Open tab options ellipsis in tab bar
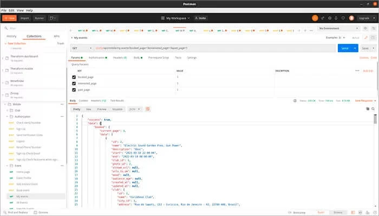Viewport: 379px width, 216px height. point(311,31)
